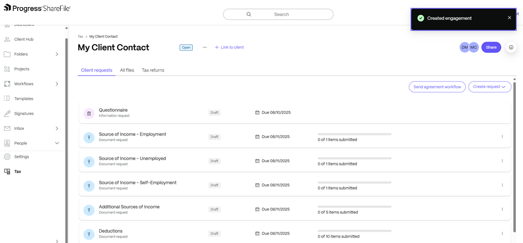Screen dimensions: 523x243
Task: Expand the Folders chevron
Action: click(x=57, y=54)
